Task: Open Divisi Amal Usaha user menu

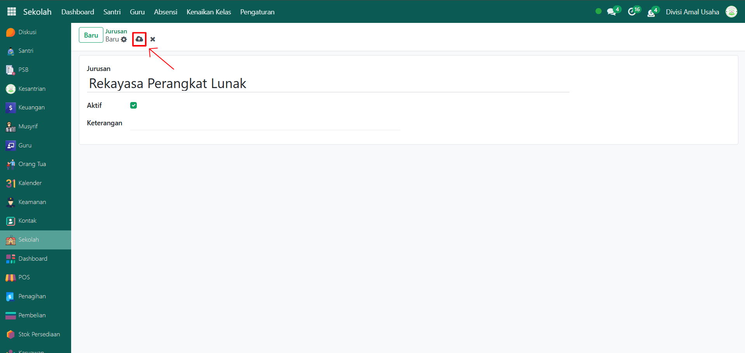Action: [x=692, y=12]
